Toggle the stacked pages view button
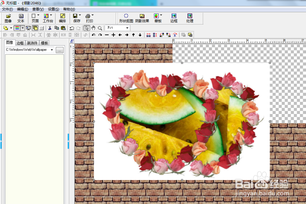The image size is (306, 204). pos(35,28)
